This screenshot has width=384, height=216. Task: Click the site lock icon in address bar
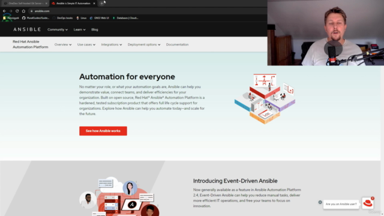[31, 11]
